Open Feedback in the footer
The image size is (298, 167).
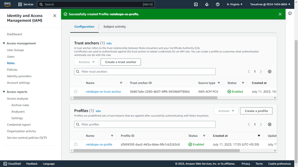(32, 164)
